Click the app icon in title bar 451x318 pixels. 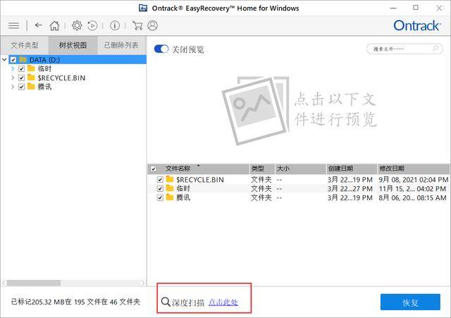coord(143,8)
